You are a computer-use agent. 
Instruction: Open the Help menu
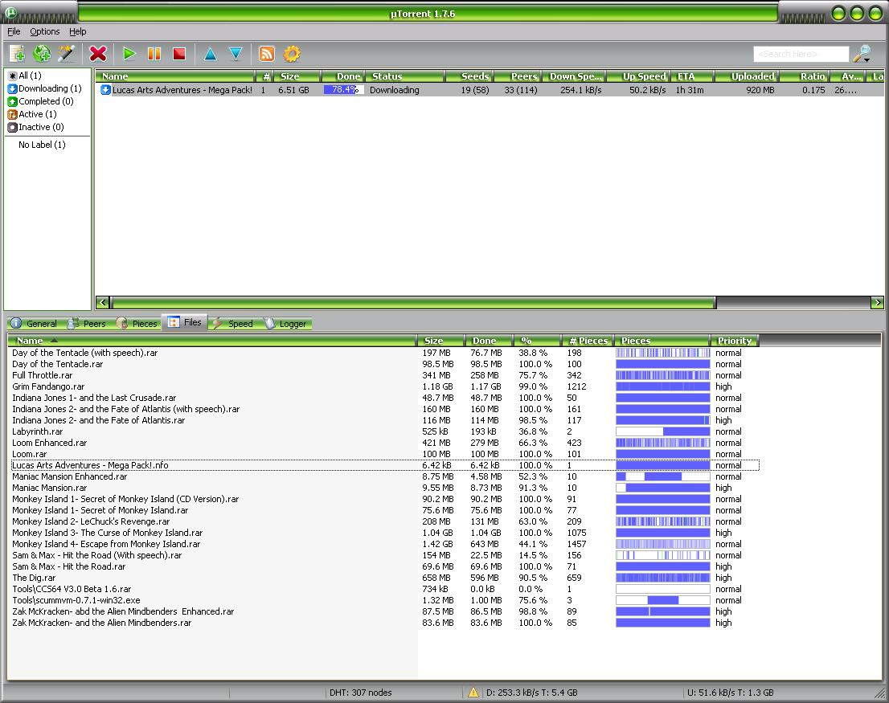78,31
